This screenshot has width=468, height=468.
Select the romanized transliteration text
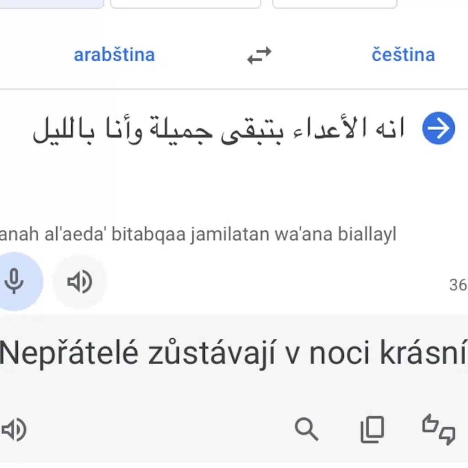coord(198,234)
